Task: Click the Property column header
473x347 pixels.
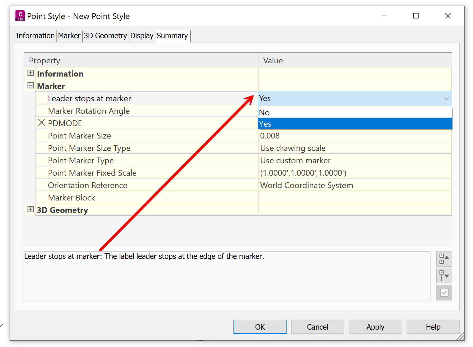Action: tap(141, 60)
